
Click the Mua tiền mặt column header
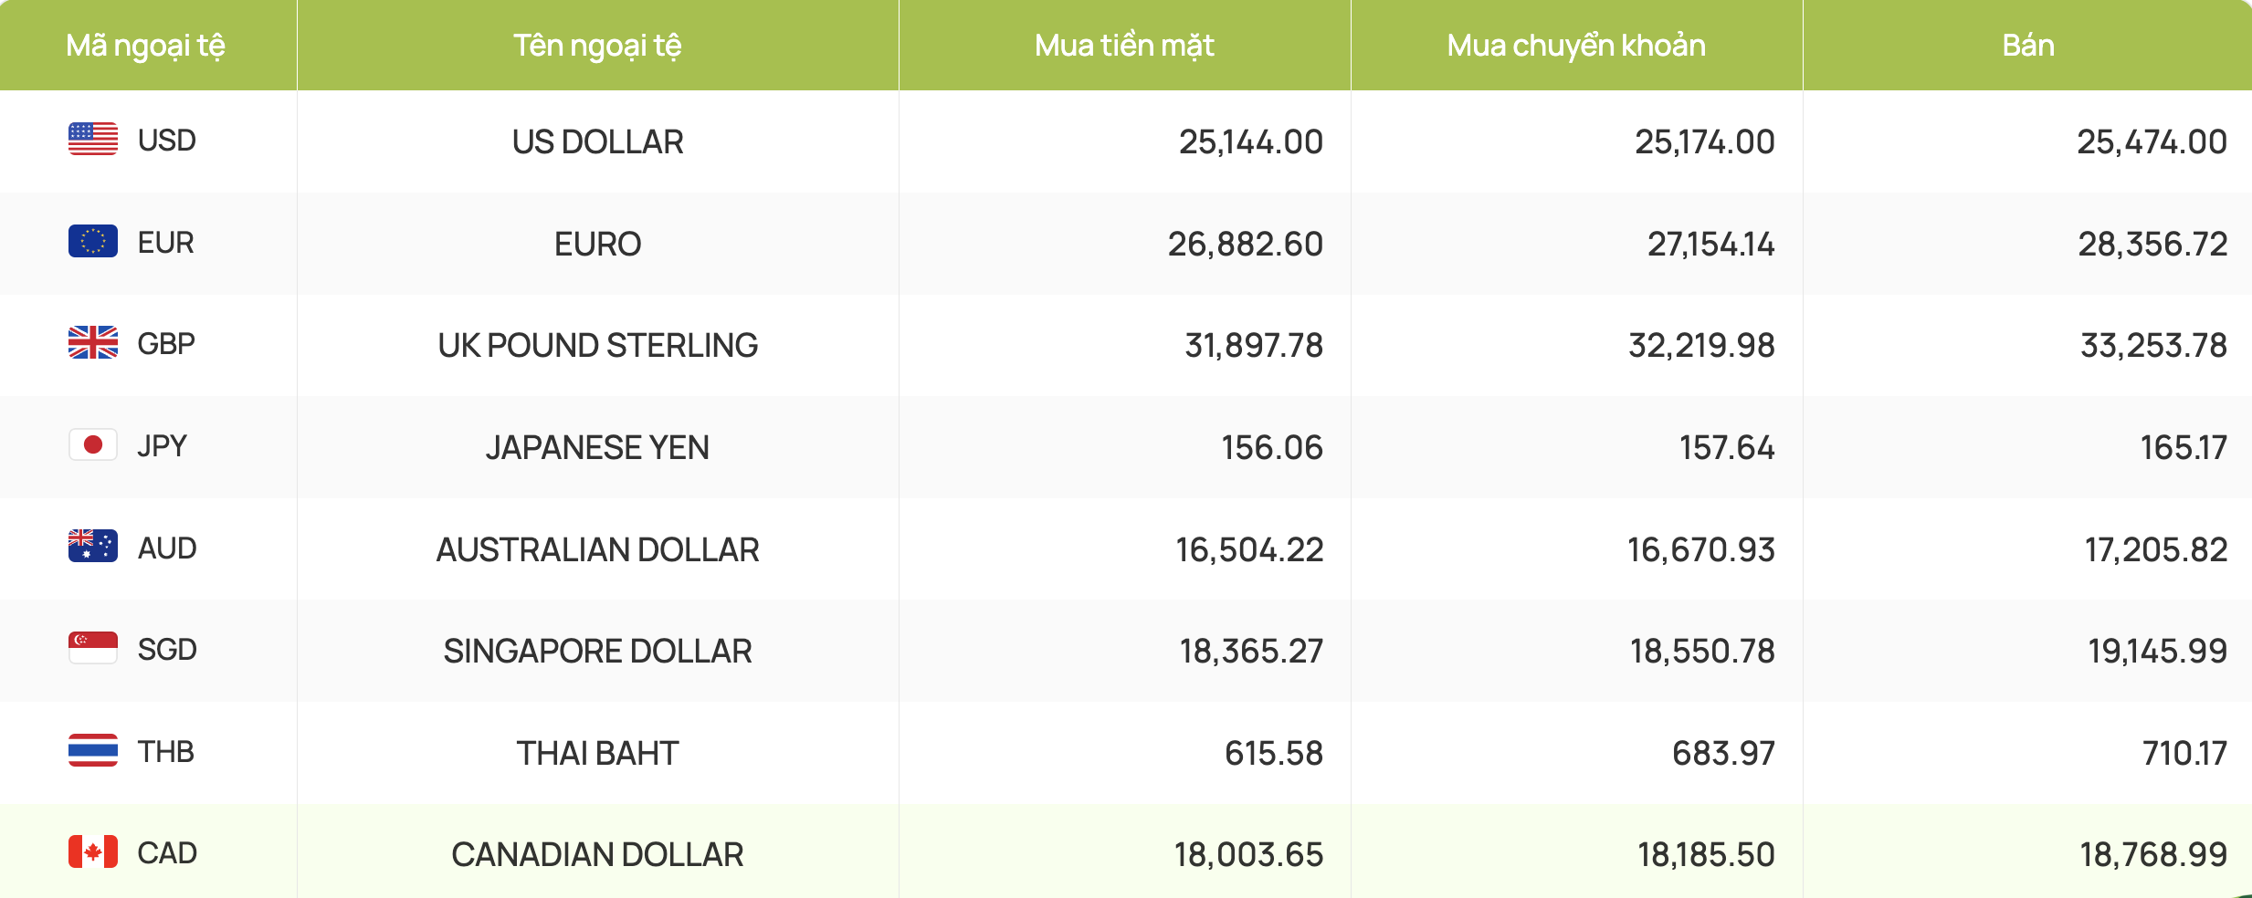click(x=1124, y=46)
